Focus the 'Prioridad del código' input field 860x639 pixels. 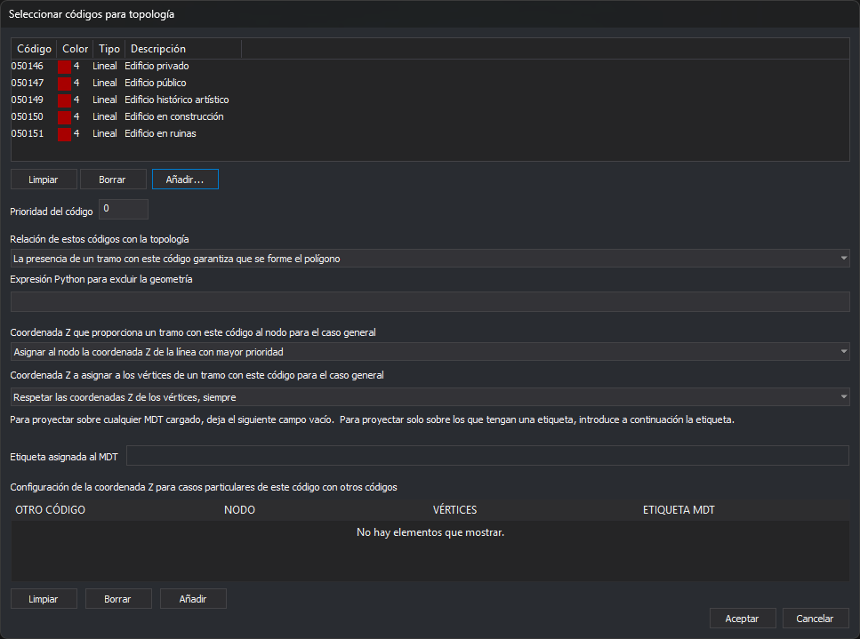(124, 210)
